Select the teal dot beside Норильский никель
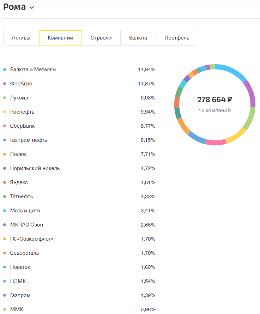 tap(5, 168)
